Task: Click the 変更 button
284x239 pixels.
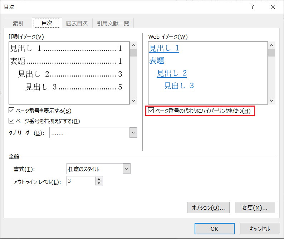Action: click(255, 208)
